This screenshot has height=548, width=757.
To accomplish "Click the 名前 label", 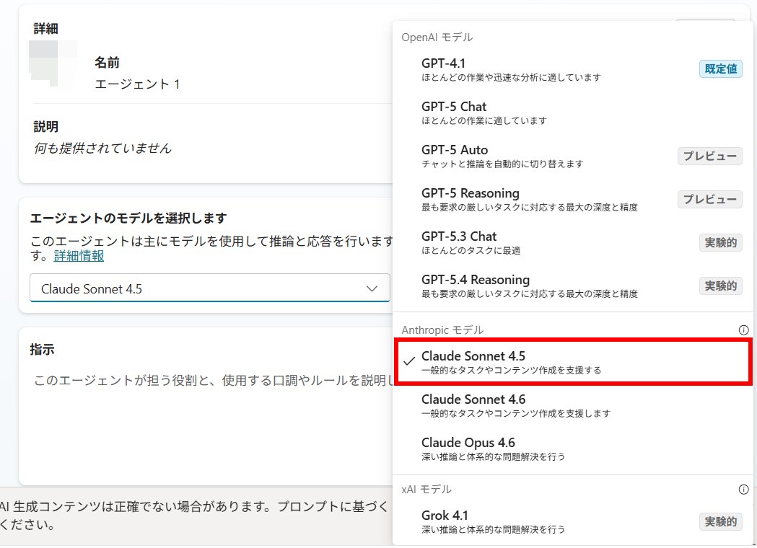I will coord(108,62).
